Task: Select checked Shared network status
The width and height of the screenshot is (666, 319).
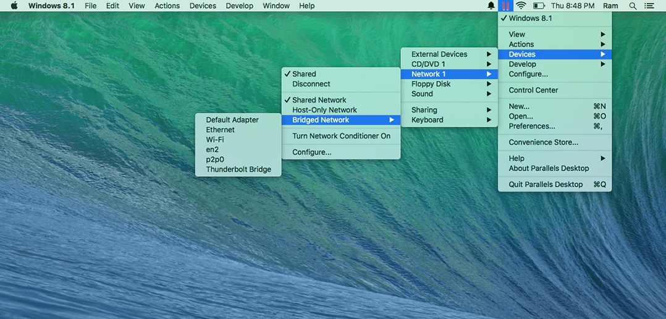Action: pos(341,74)
